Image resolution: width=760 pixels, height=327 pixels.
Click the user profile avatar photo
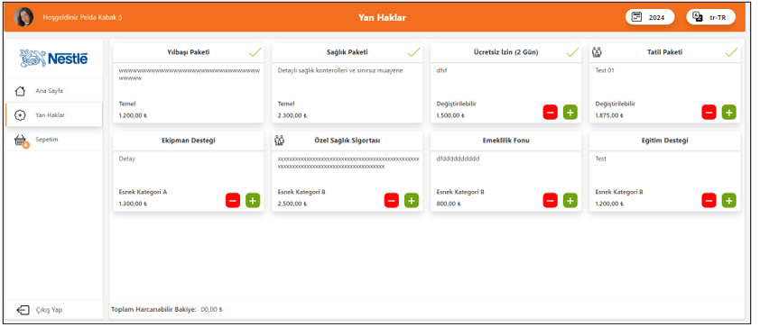pyautogui.click(x=23, y=17)
